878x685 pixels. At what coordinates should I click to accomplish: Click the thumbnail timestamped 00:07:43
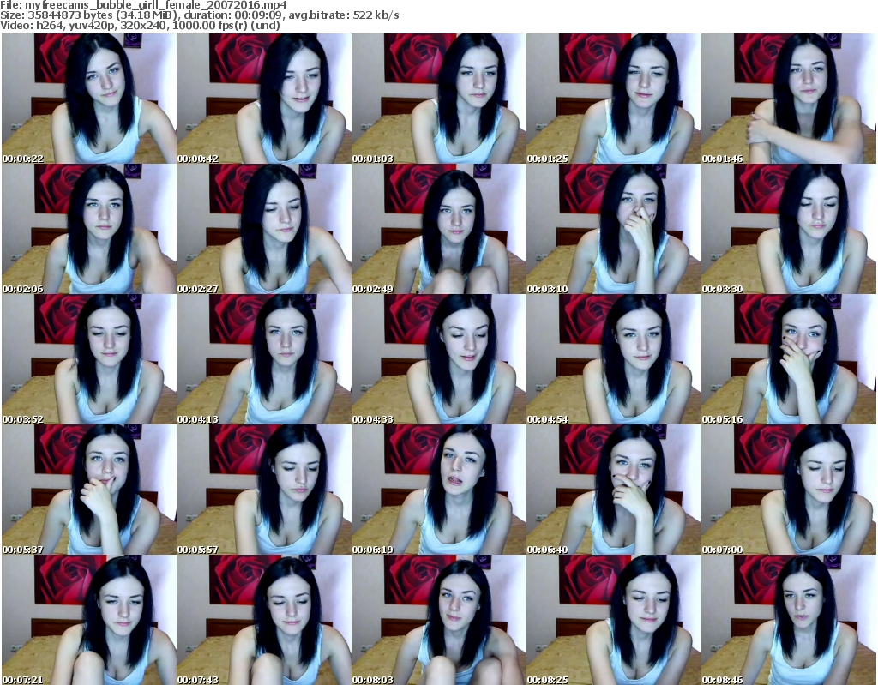(x=264, y=620)
